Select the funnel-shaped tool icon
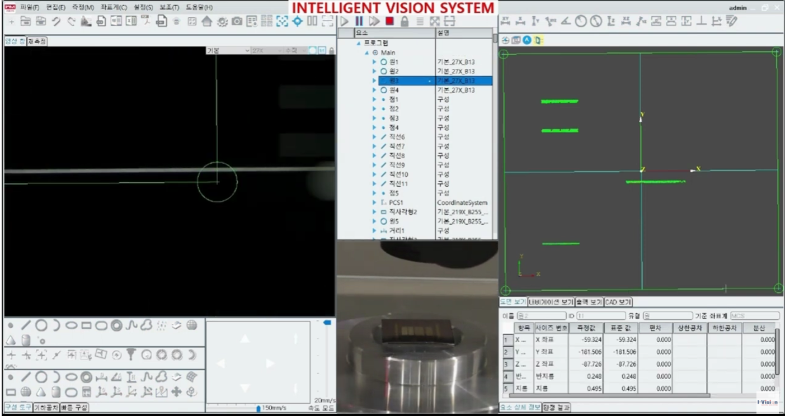Screen dimensions: 785x416 click(132, 354)
